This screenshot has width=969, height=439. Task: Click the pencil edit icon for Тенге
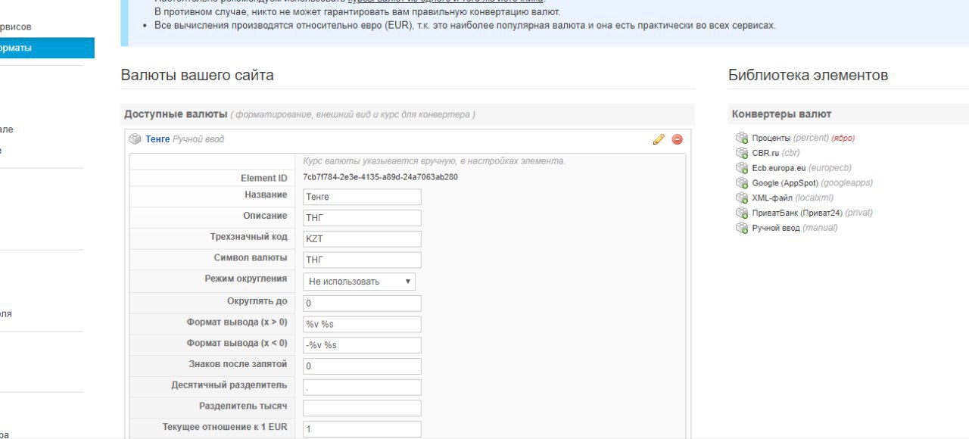(659, 139)
